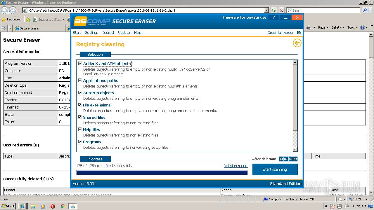Screen dimensions: 374x210
Task: Open Opera browser from the taskbar
Action: tap(53, 206)
